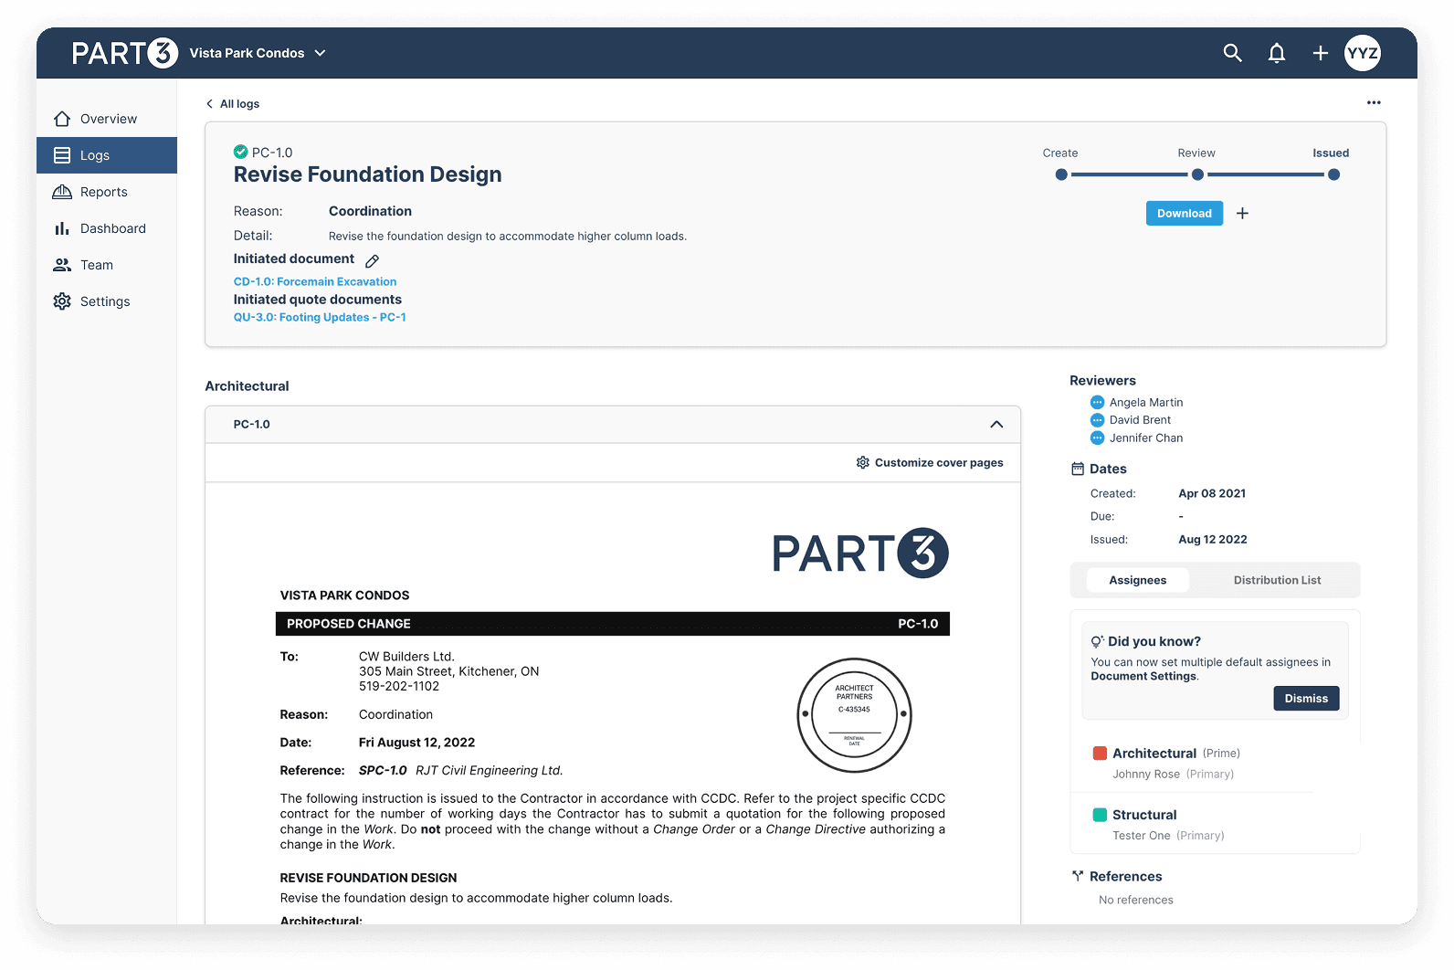
Task: Open Reports in sidebar
Action: (107, 192)
